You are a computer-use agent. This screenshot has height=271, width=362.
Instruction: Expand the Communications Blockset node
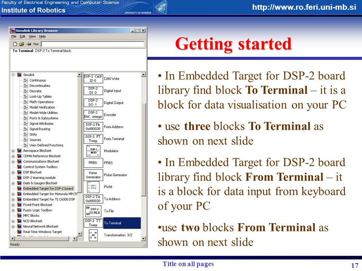[13, 162]
